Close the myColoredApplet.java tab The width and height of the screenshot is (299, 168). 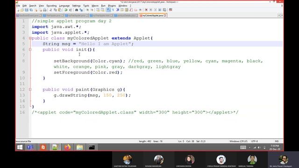click(165, 15)
